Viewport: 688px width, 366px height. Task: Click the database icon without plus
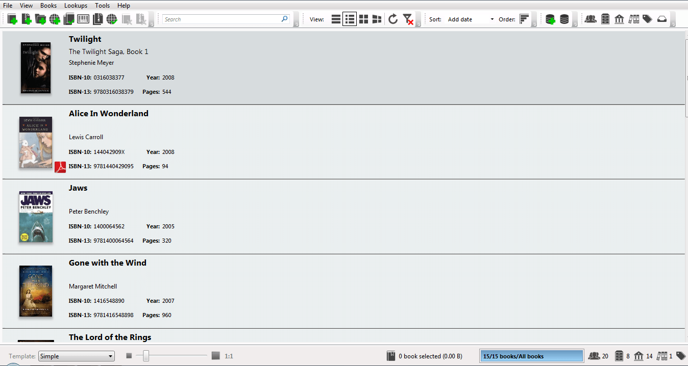tap(564, 19)
